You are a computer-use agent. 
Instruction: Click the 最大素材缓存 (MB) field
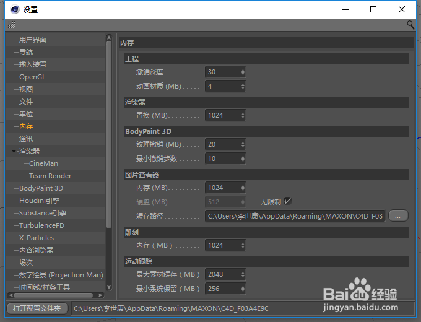coord(223,274)
